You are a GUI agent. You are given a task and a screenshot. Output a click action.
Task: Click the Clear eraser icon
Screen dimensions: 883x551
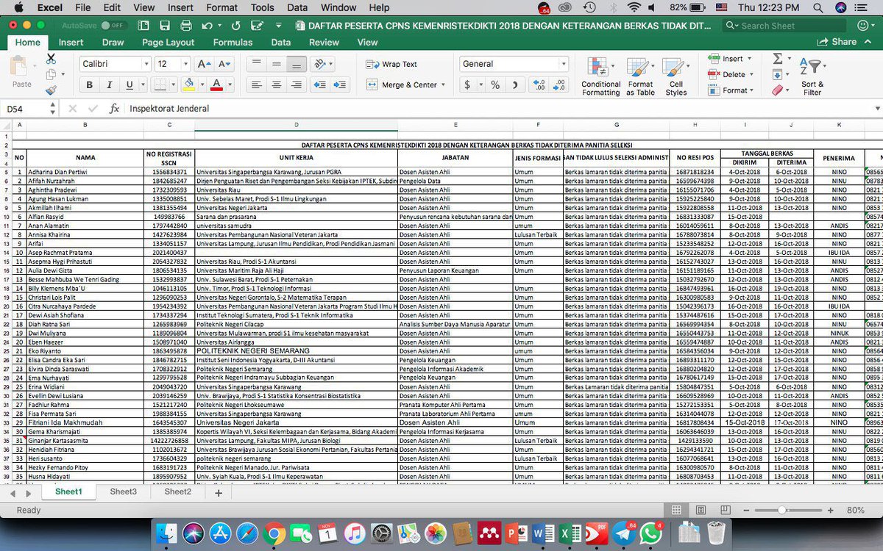pyautogui.click(x=778, y=90)
